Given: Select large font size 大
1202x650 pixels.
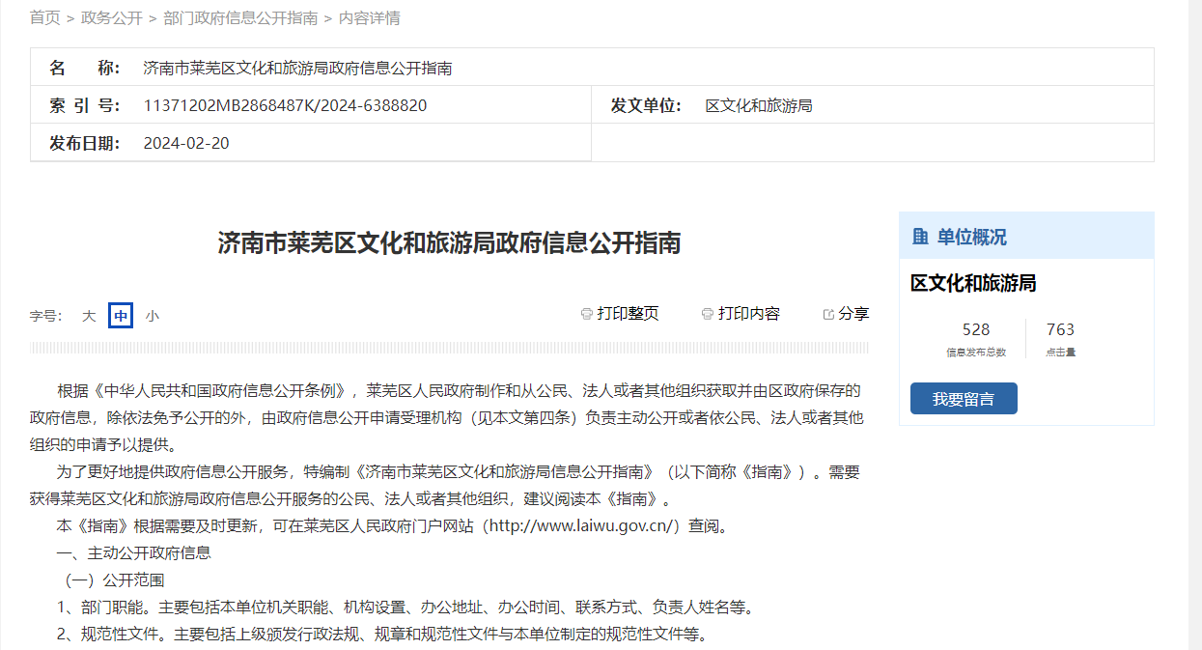Looking at the screenshot, I should pyautogui.click(x=89, y=316).
